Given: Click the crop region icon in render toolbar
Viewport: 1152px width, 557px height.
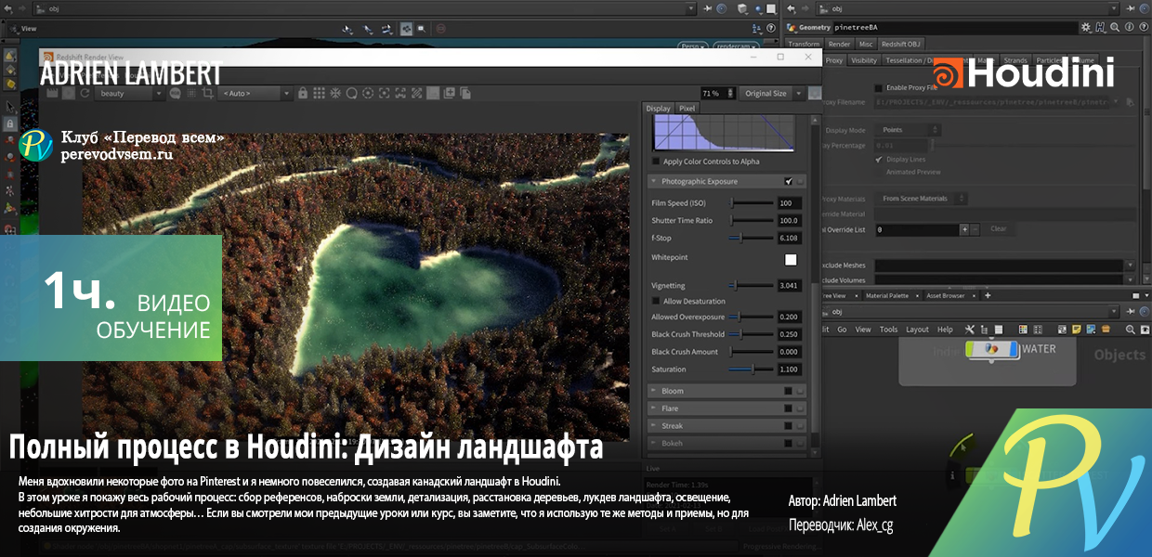Looking at the screenshot, I should click(207, 93).
